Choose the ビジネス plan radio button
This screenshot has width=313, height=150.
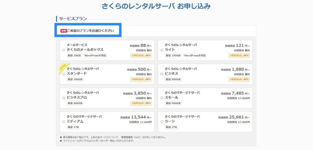(162, 74)
